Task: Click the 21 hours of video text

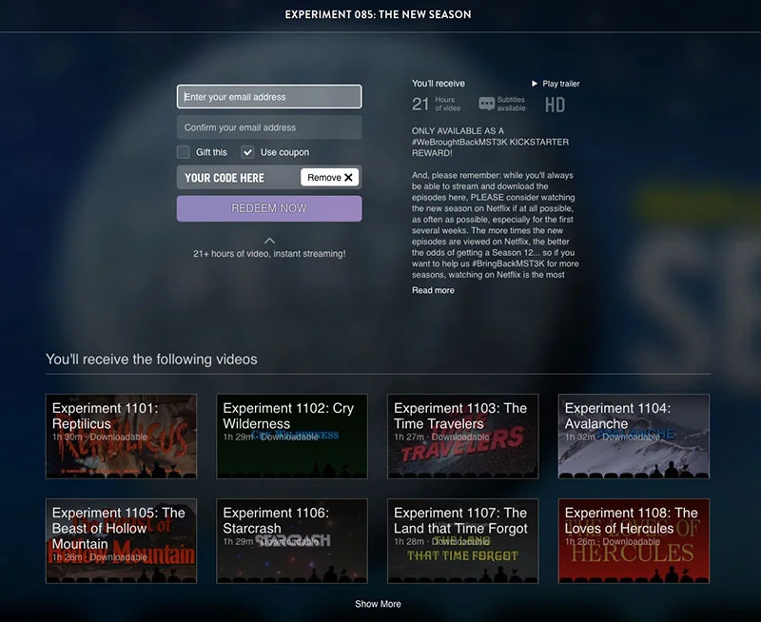Action: tap(436, 104)
